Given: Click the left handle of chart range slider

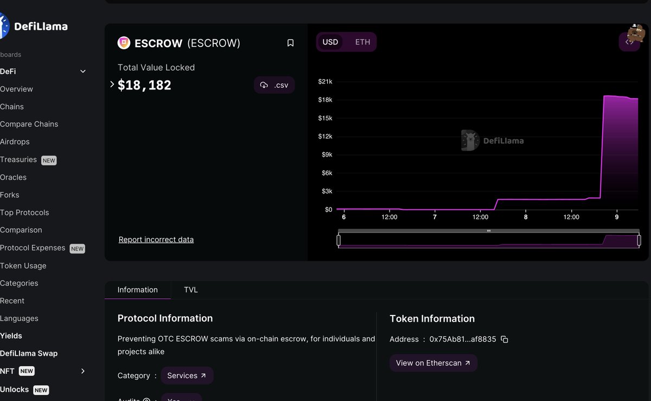Looking at the screenshot, I should 339,240.
